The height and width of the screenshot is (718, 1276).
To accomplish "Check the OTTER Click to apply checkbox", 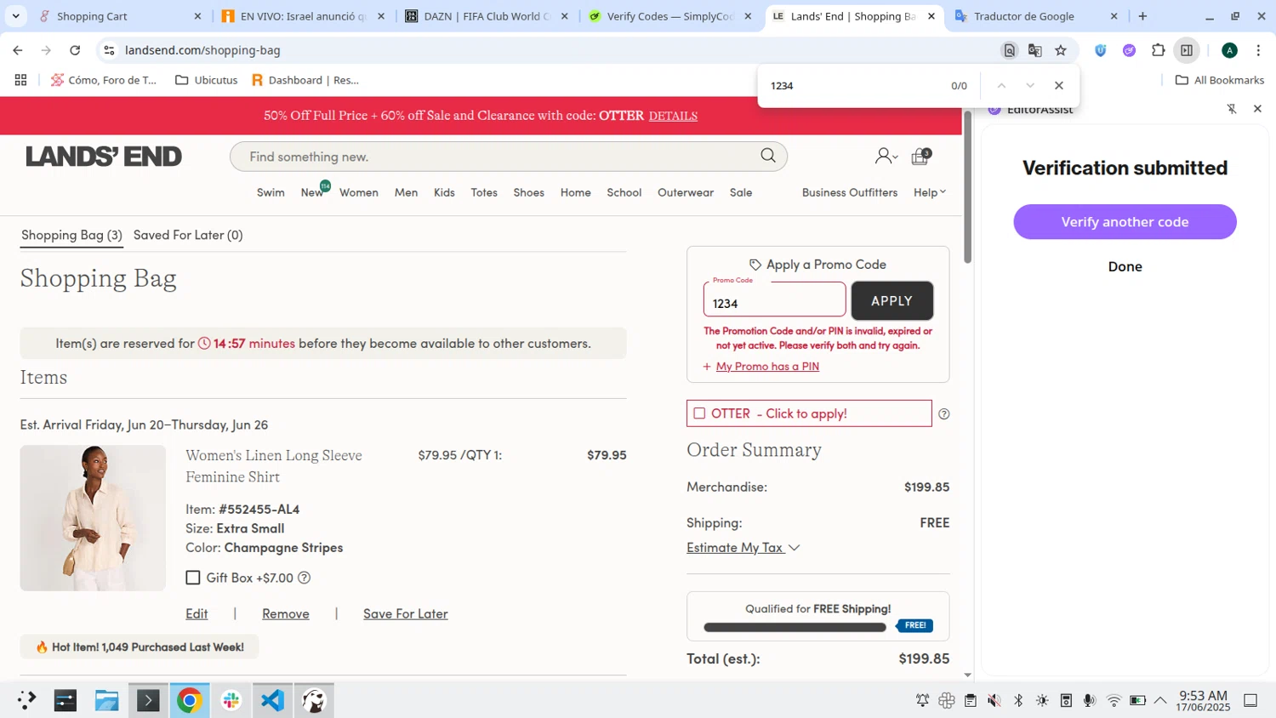I will (699, 413).
